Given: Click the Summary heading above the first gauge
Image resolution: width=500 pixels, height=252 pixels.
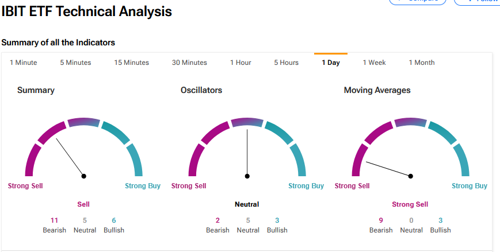Looking at the screenshot, I should (36, 90).
